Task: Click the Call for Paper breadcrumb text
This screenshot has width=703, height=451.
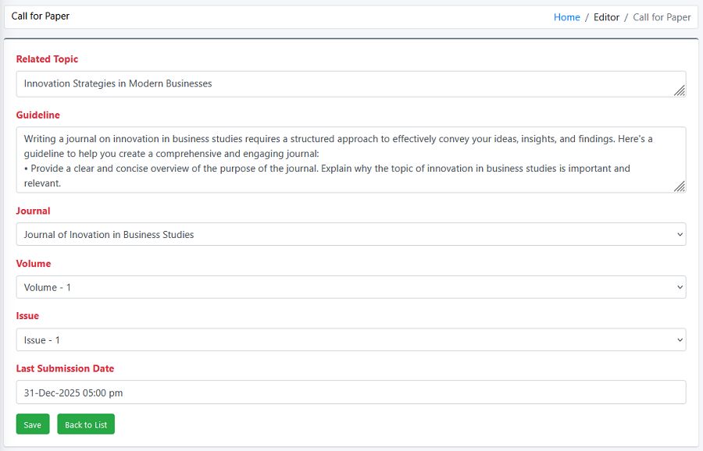Action: (662, 17)
